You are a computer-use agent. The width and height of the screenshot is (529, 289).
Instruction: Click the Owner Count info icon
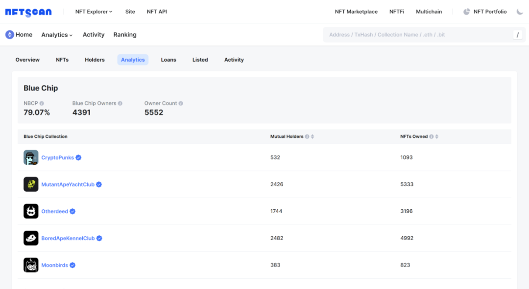(181, 103)
